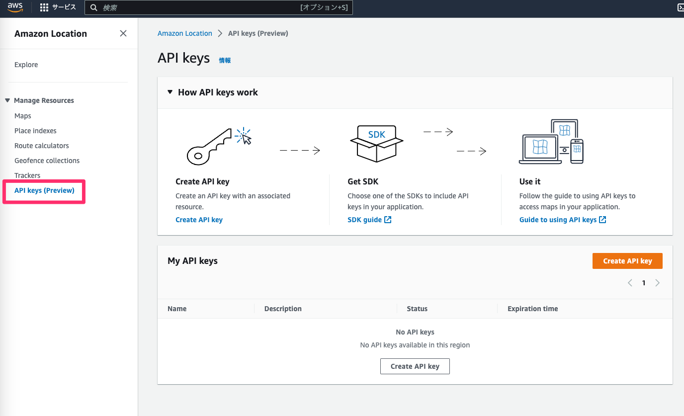The height and width of the screenshot is (416, 684).
Task: Click the SDK box illustration
Action: [x=376, y=143]
